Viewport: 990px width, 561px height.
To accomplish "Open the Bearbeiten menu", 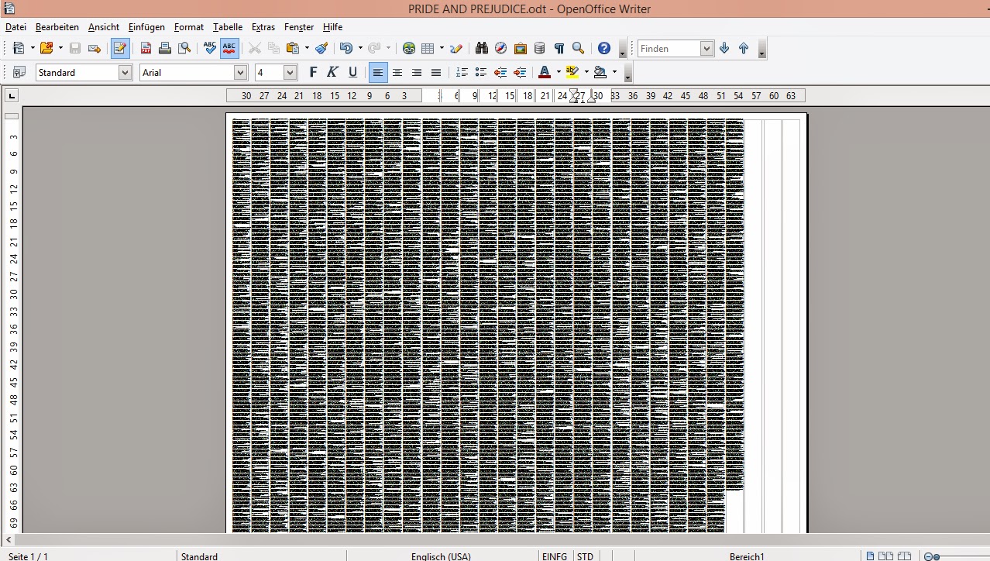I will 57,27.
